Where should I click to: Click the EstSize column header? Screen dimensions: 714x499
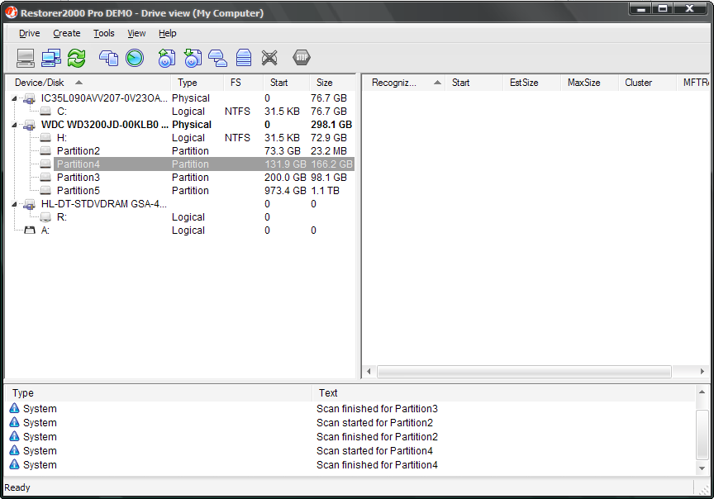coord(532,83)
